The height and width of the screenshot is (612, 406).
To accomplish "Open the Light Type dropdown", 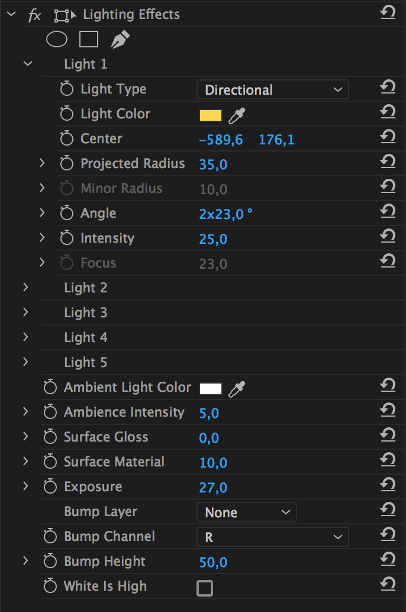I will 272,90.
